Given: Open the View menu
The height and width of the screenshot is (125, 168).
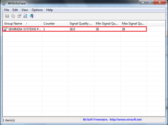Looking at the screenshot, I should click(25, 10).
